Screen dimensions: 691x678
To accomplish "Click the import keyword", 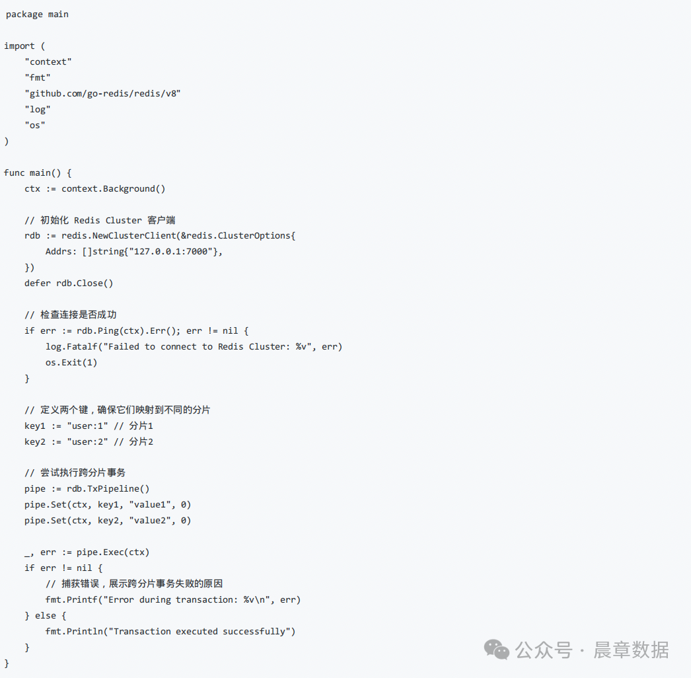I will [19, 46].
